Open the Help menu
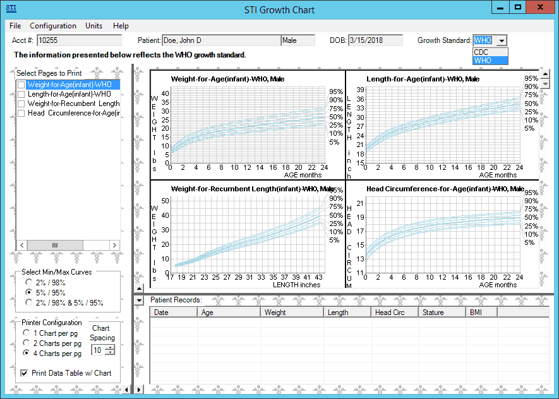The height and width of the screenshot is (399, 559). point(121,26)
